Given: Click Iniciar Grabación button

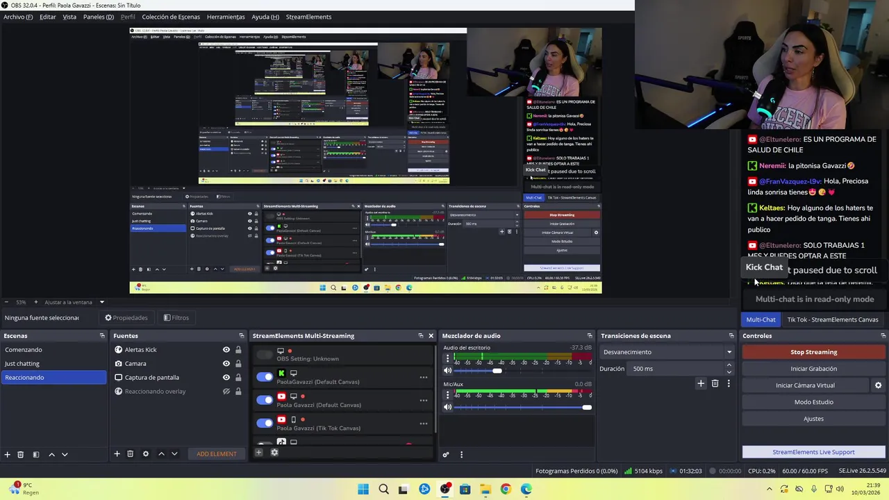Looking at the screenshot, I should coord(814,369).
